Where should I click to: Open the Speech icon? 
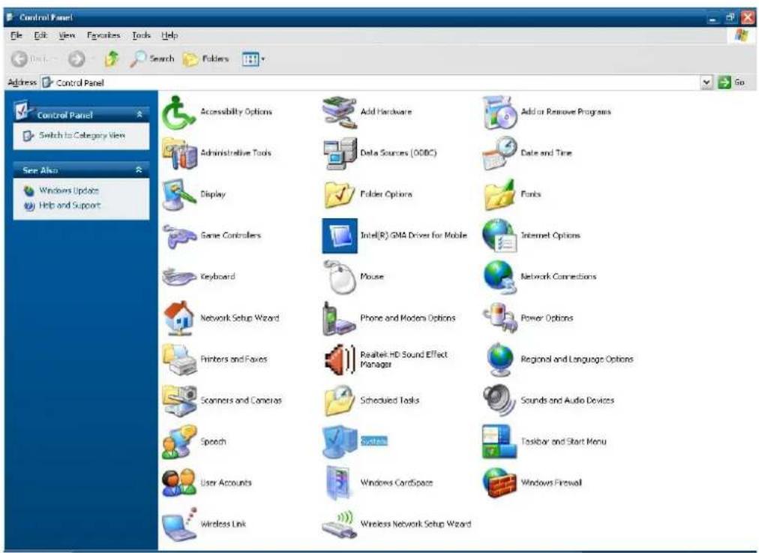pyautogui.click(x=179, y=442)
